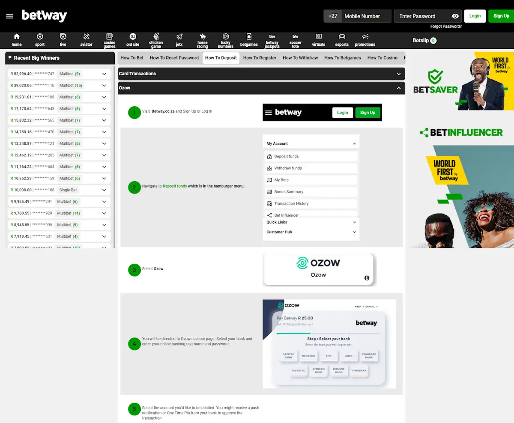
Task: Toggle password visibility with the eye icon
Action: coord(455,16)
